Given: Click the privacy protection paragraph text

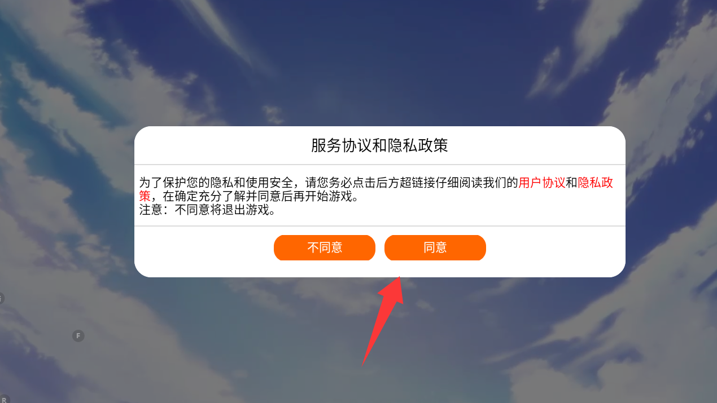Looking at the screenshot, I should click(377, 189).
